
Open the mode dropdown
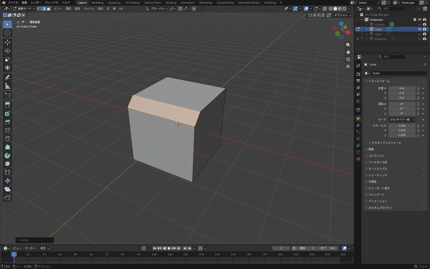coord(24,8)
